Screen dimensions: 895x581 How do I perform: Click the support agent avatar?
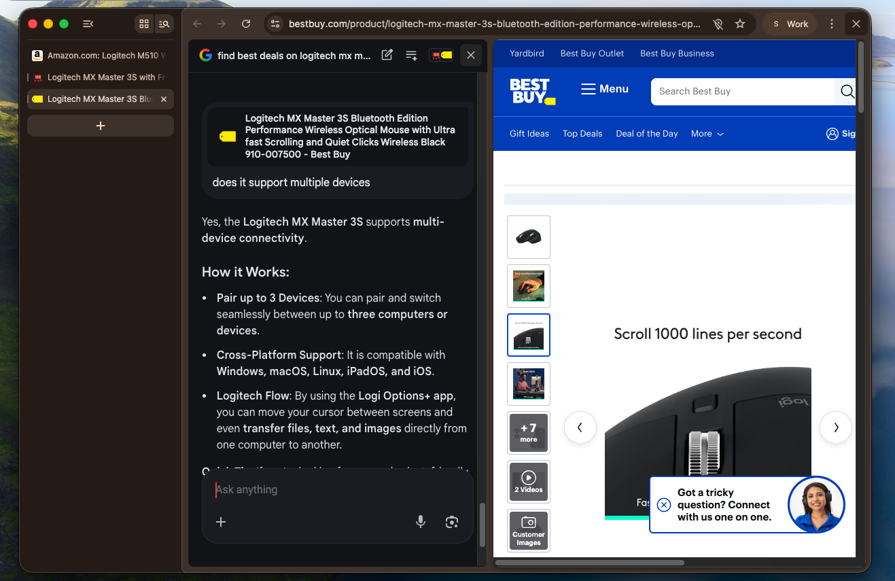[816, 505]
